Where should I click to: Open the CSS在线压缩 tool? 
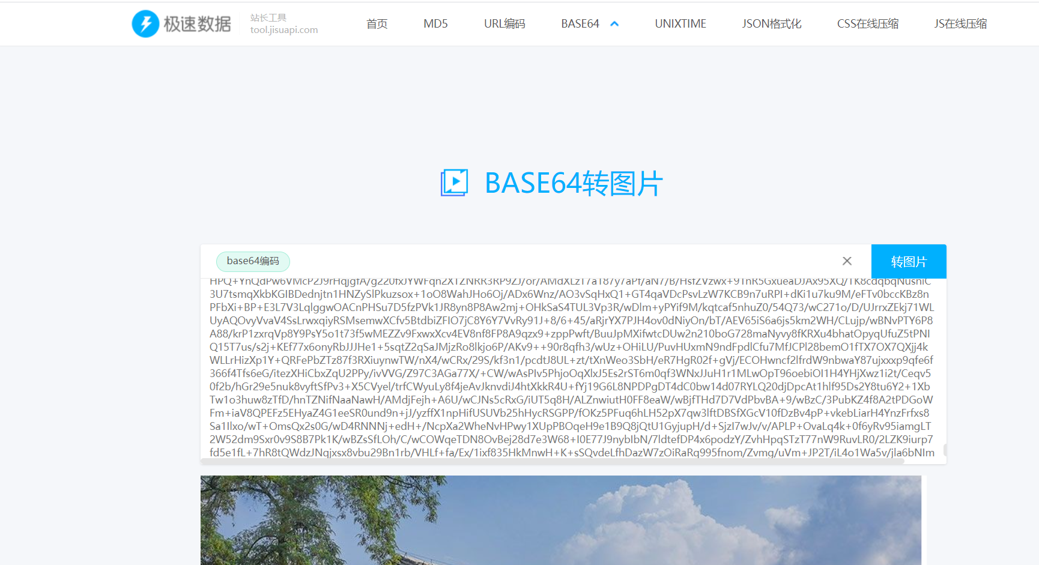pos(868,23)
